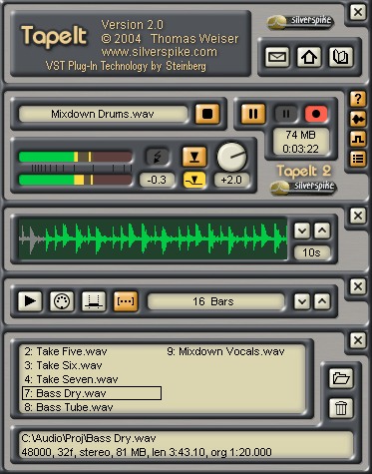The width and height of the screenshot is (372, 474).
Task: Toggle the yellow limiter button
Action: 194,180
